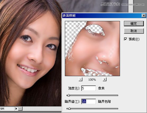Click the 臨界值 threshold slider track
The width and height of the screenshot is (147, 113).
pos(92,109)
